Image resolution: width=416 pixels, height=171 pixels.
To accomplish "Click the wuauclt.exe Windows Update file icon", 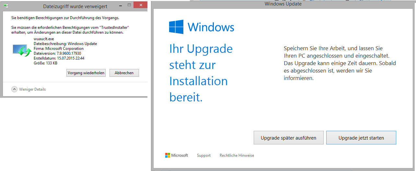I will 21,50.
